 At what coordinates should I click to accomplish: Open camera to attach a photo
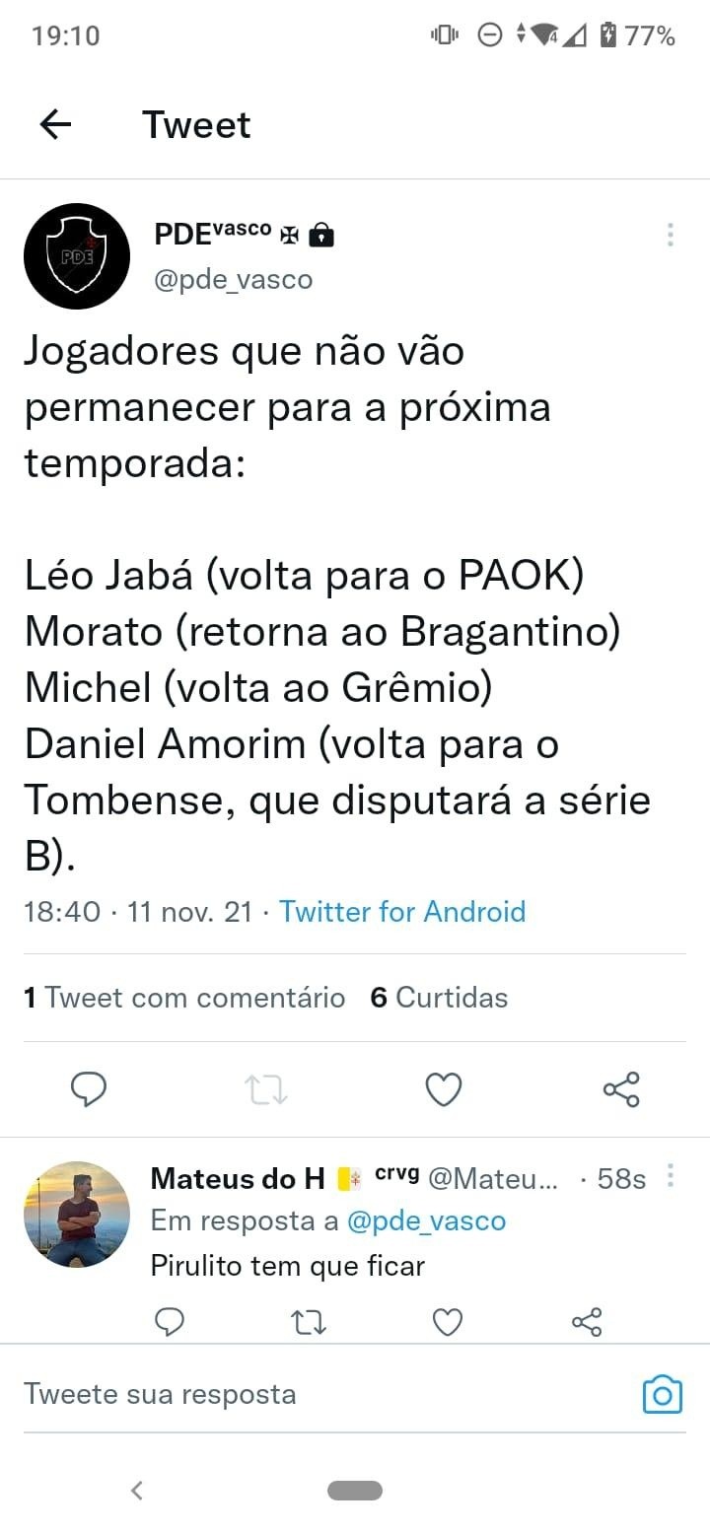click(x=663, y=1394)
